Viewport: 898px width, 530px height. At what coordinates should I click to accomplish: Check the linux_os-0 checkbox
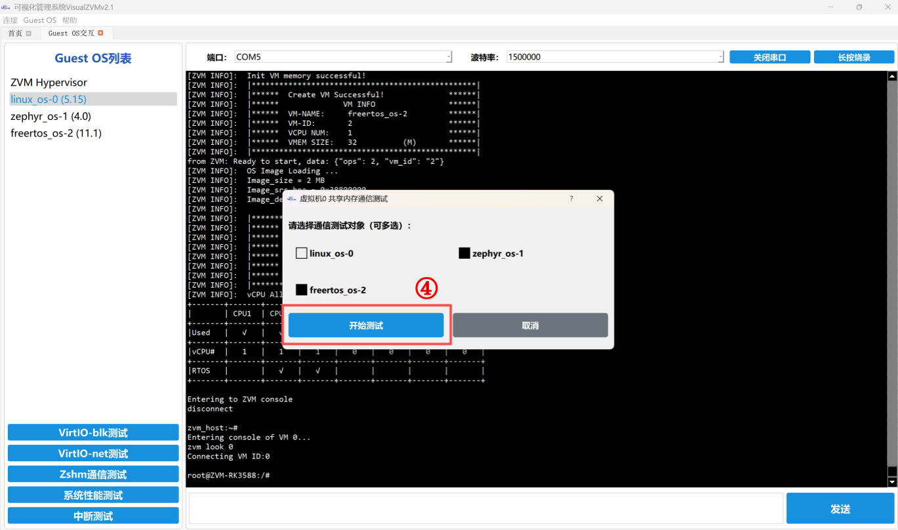302,253
